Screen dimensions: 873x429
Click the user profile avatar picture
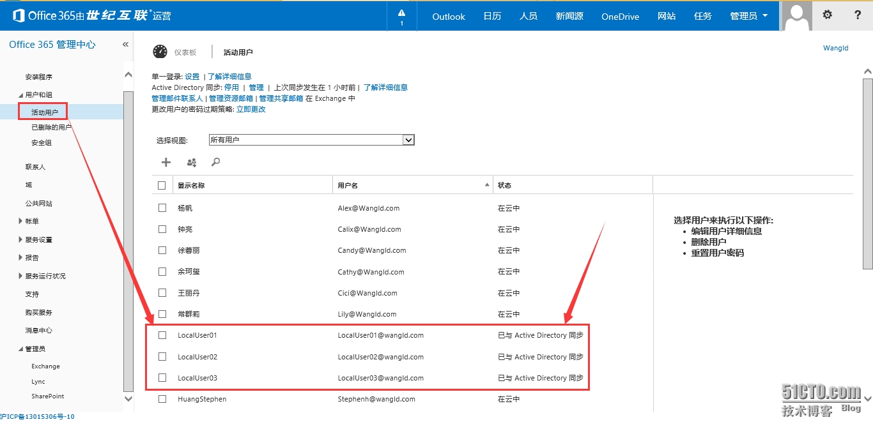tap(797, 15)
